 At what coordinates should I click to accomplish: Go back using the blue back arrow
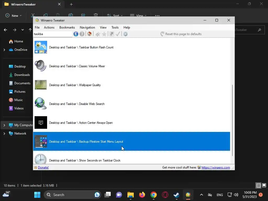click(x=76, y=34)
